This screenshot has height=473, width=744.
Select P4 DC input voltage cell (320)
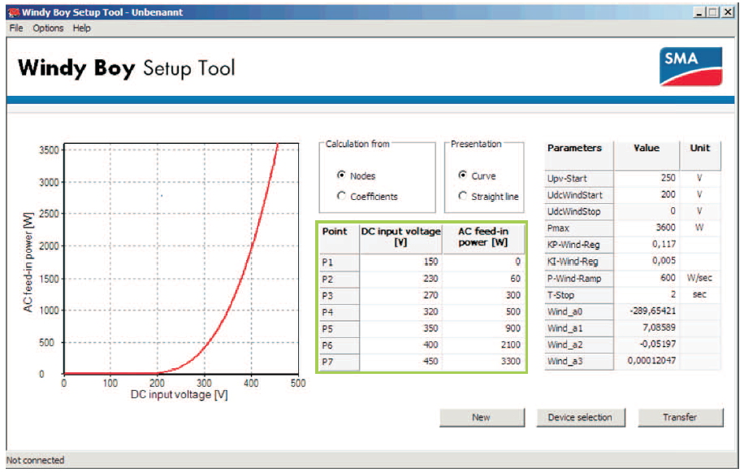pos(401,312)
